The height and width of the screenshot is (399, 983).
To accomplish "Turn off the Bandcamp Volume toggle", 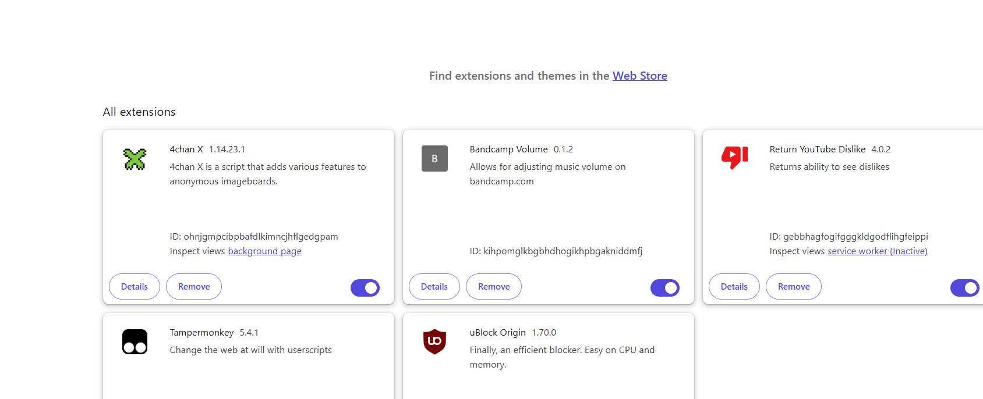I will [x=665, y=287].
